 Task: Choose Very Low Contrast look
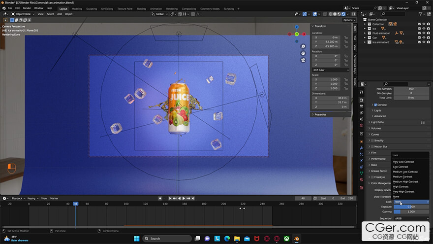[403, 162]
